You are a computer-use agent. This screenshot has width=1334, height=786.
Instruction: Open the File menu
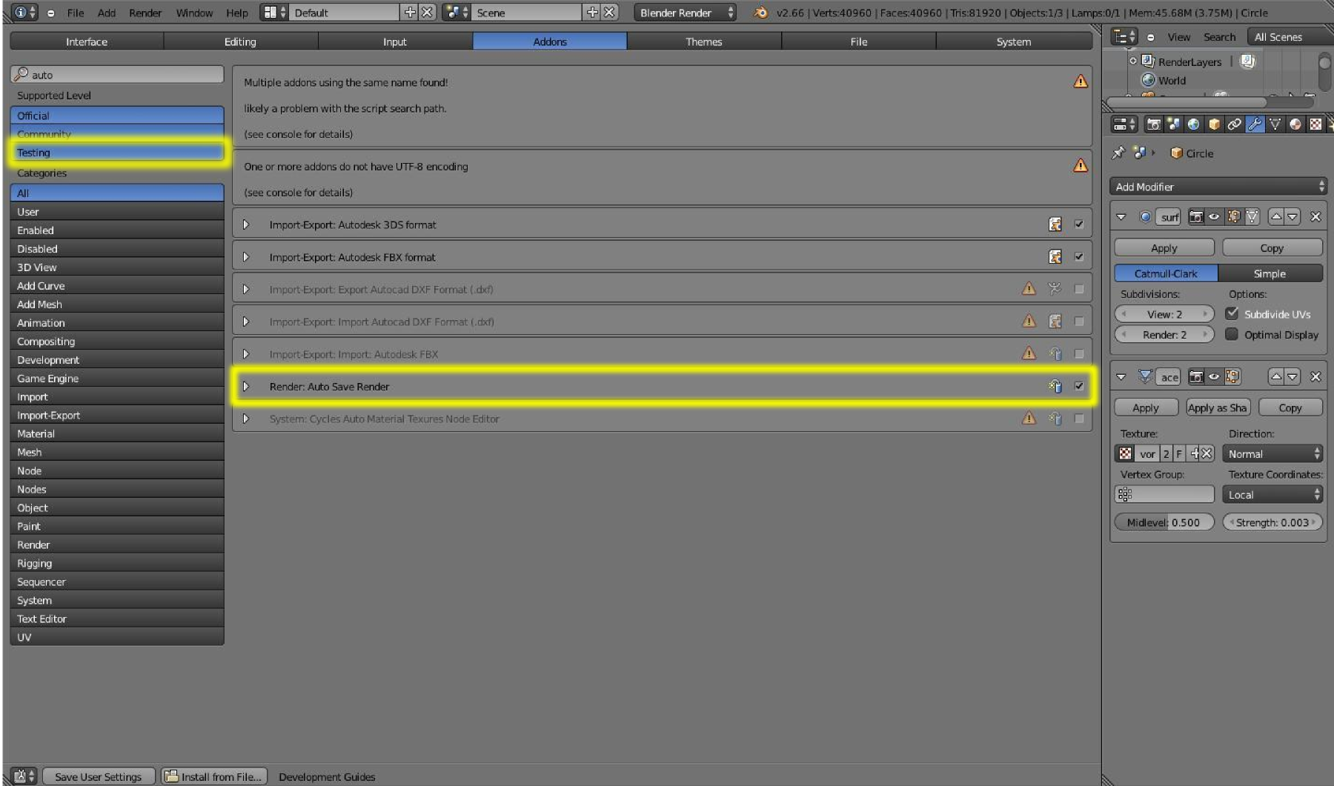(76, 13)
